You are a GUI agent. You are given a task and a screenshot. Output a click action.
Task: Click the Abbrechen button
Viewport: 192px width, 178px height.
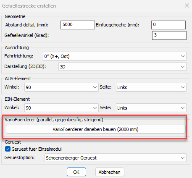(x=110, y=172)
